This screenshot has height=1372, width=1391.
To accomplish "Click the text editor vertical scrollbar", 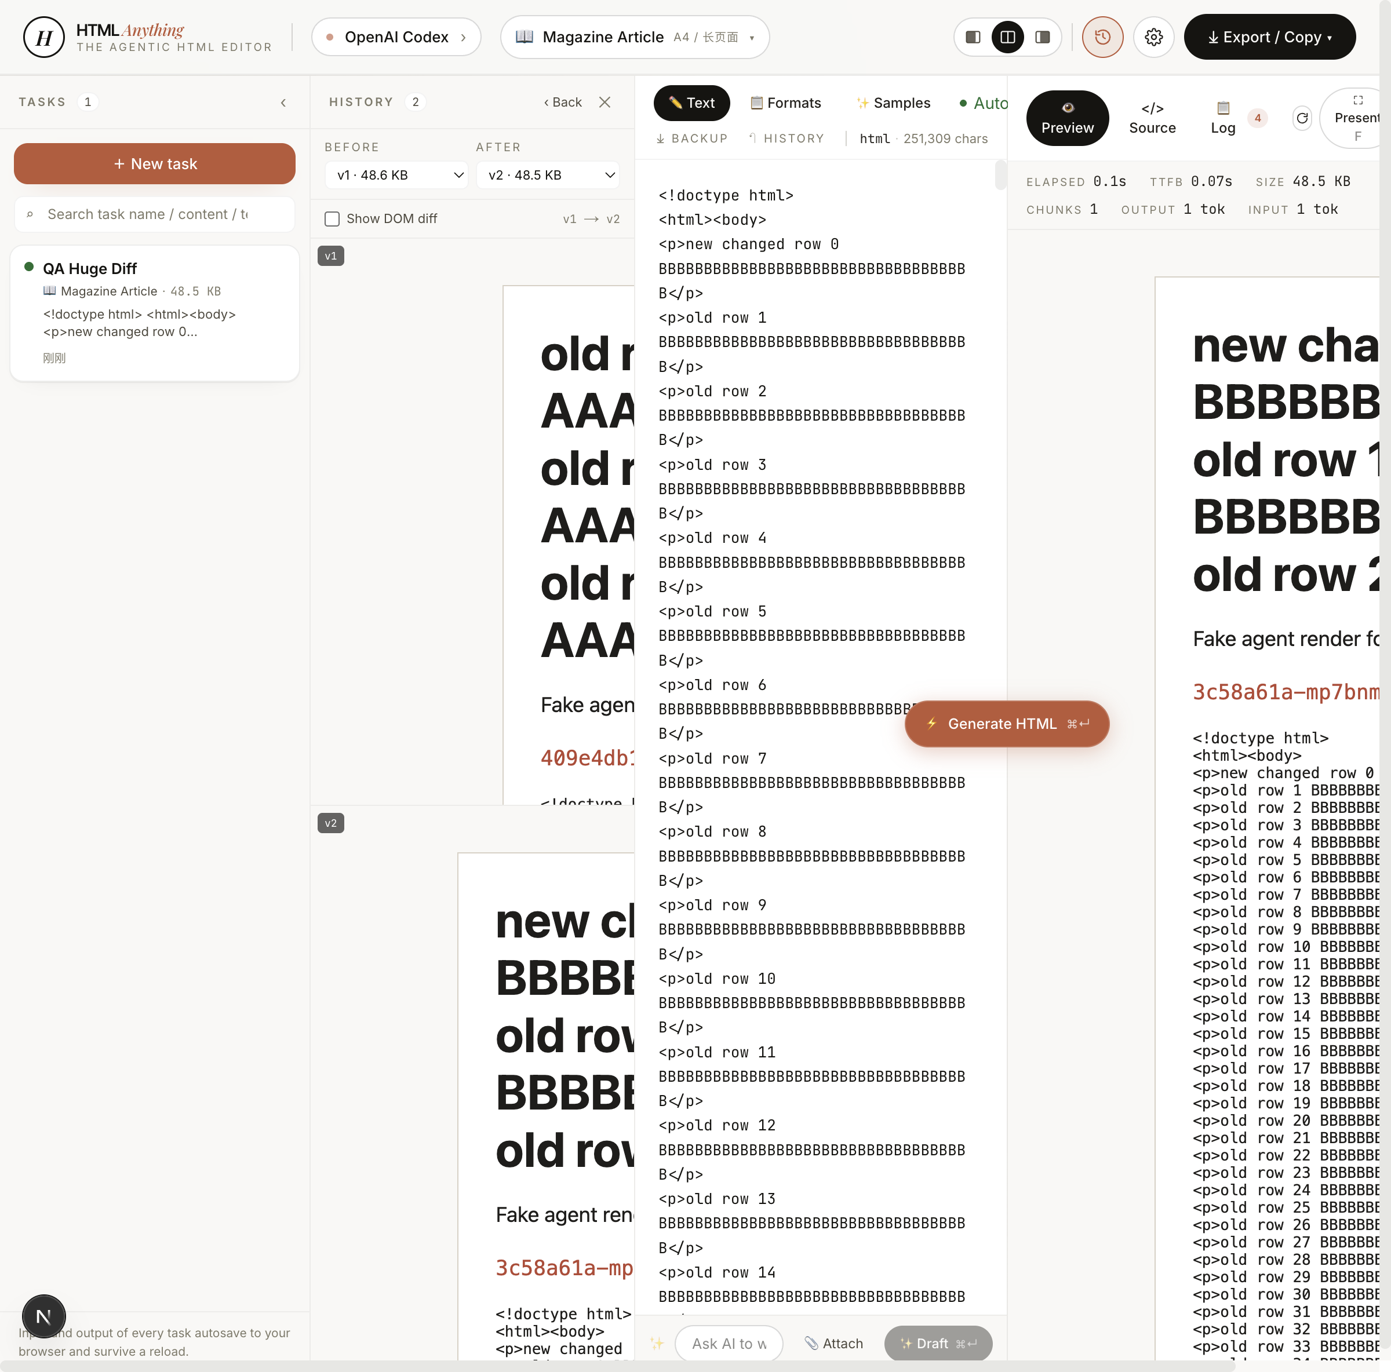I will pos(1000,175).
